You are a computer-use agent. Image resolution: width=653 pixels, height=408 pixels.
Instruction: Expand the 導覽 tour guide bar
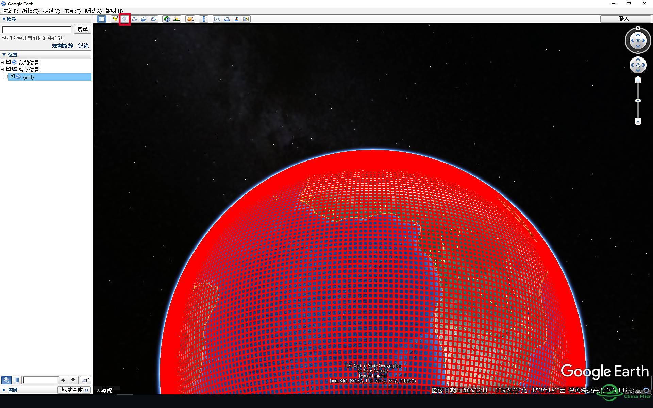coord(105,390)
